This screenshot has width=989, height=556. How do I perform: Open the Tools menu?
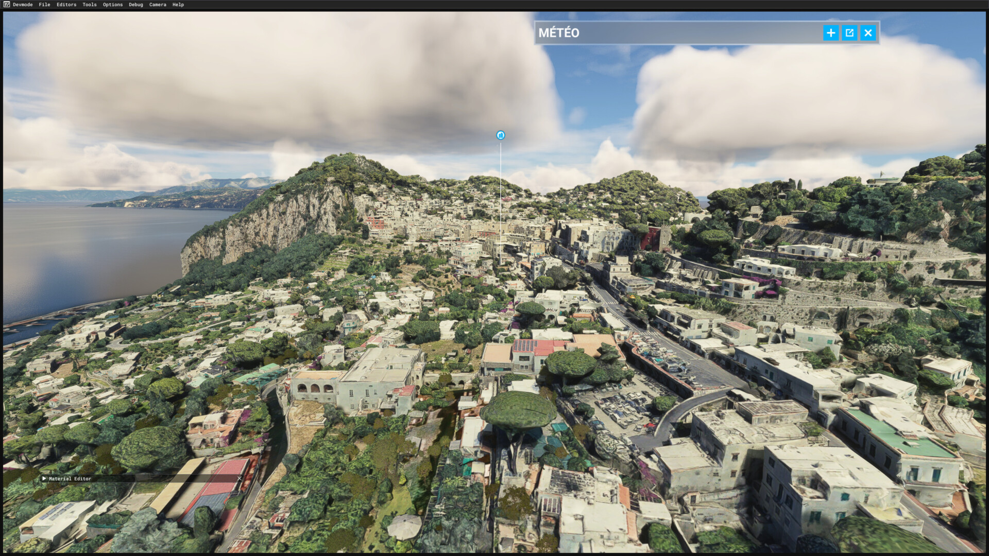(90, 5)
